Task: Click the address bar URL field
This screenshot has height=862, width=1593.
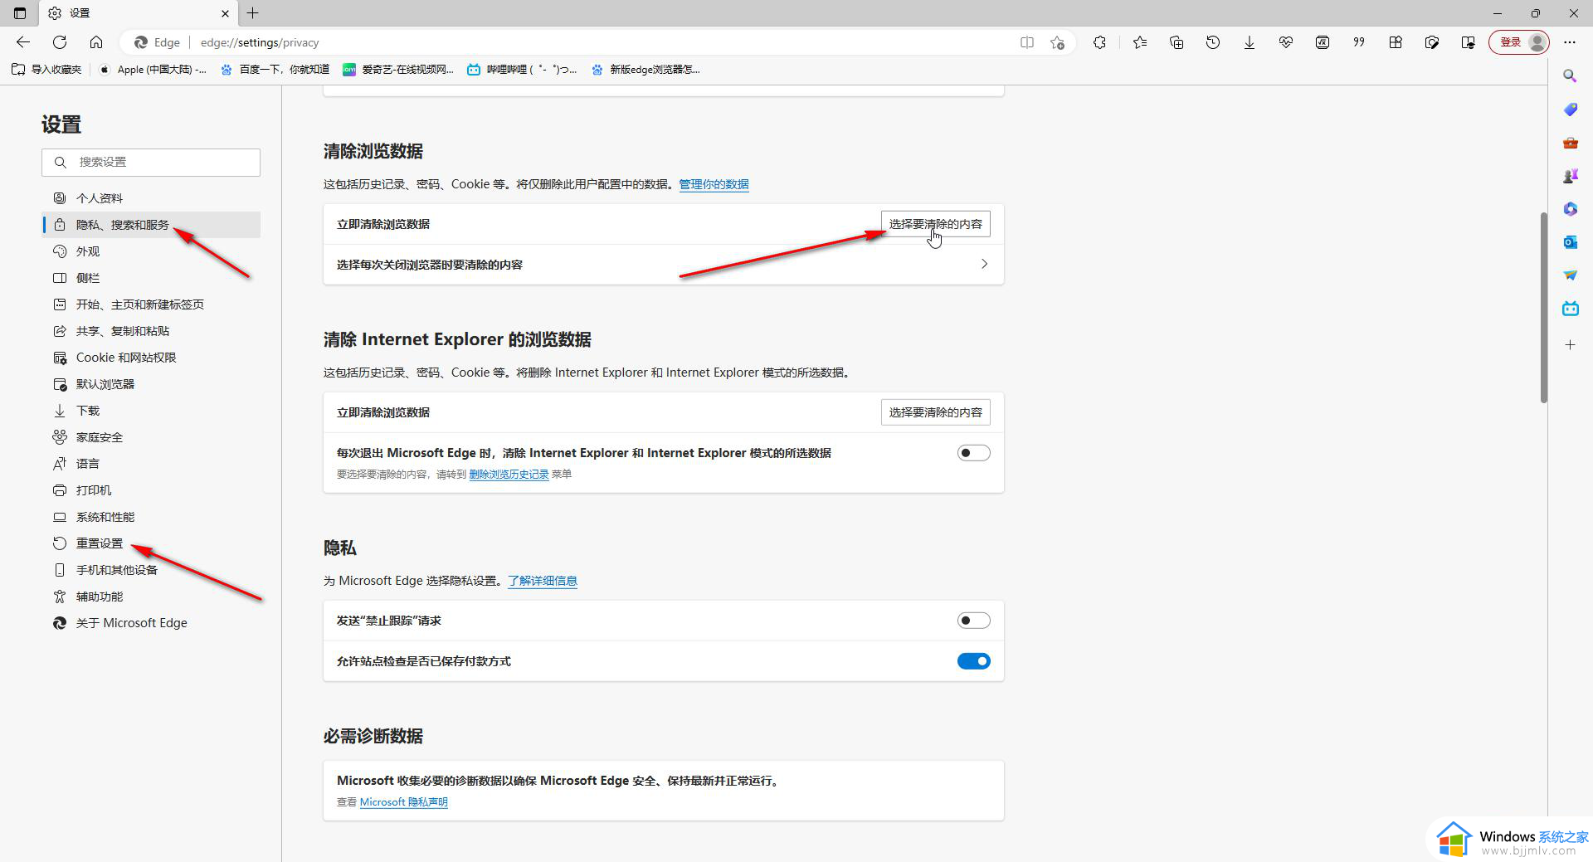Action: (x=597, y=42)
